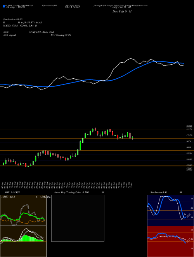This screenshot has height=257, width=194.
Task: Open the red RSI thumbnail chart
Action: [x=170, y=241]
